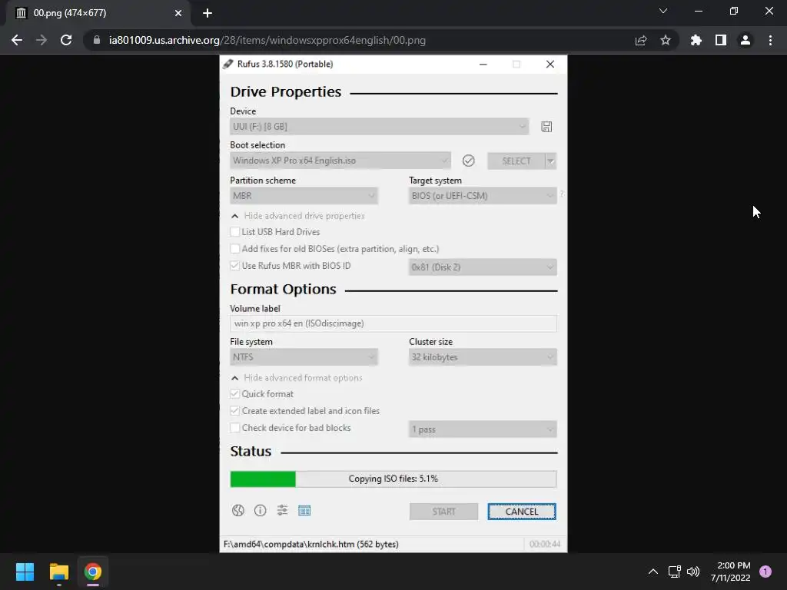Open a new Chrome tab
Viewport: 787px width, 590px height.
(x=208, y=13)
